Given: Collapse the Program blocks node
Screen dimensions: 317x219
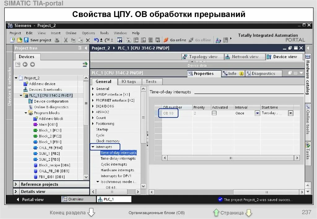Looking at the screenshot, I should 26,113.
